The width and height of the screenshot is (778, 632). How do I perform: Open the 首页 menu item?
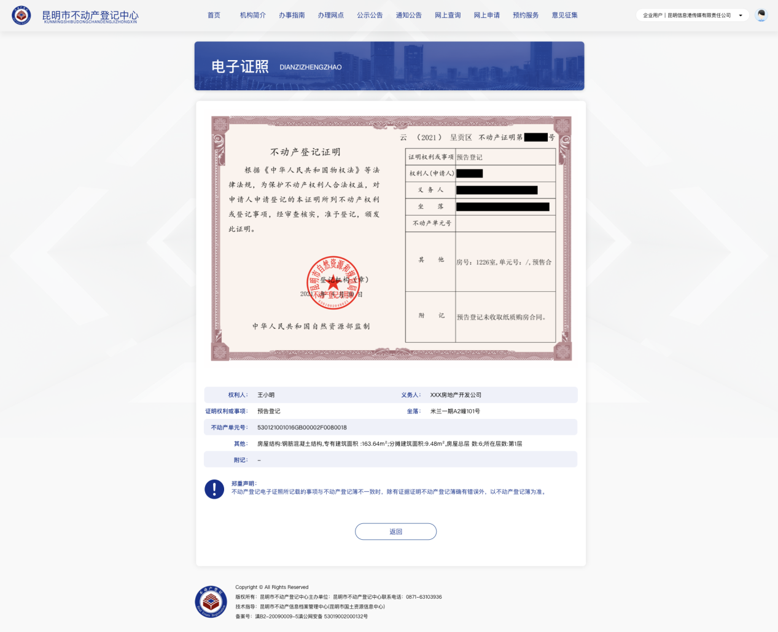point(214,15)
